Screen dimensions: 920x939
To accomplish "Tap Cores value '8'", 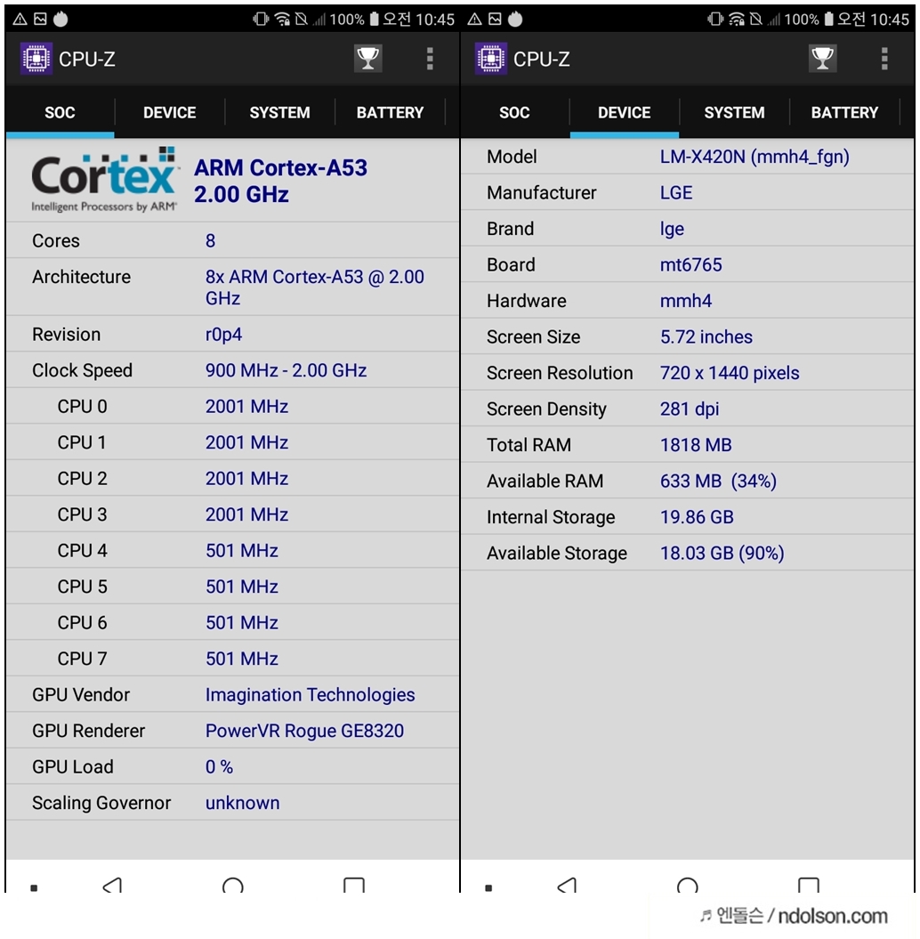I will pos(210,240).
